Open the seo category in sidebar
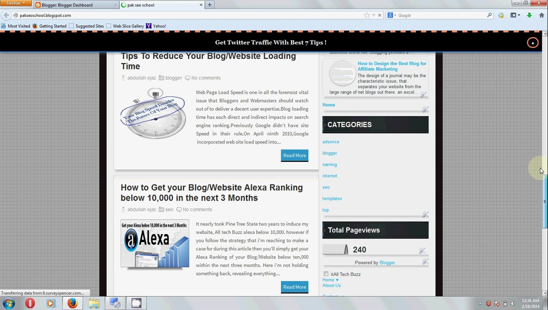The image size is (548, 310). (x=326, y=187)
